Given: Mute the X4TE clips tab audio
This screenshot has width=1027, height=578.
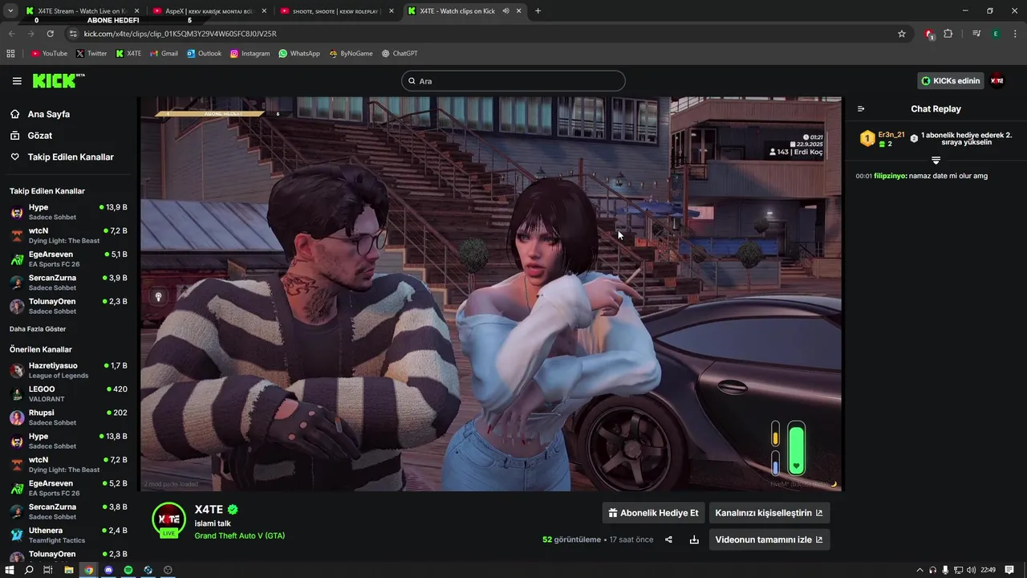Looking at the screenshot, I should tap(505, 11).
